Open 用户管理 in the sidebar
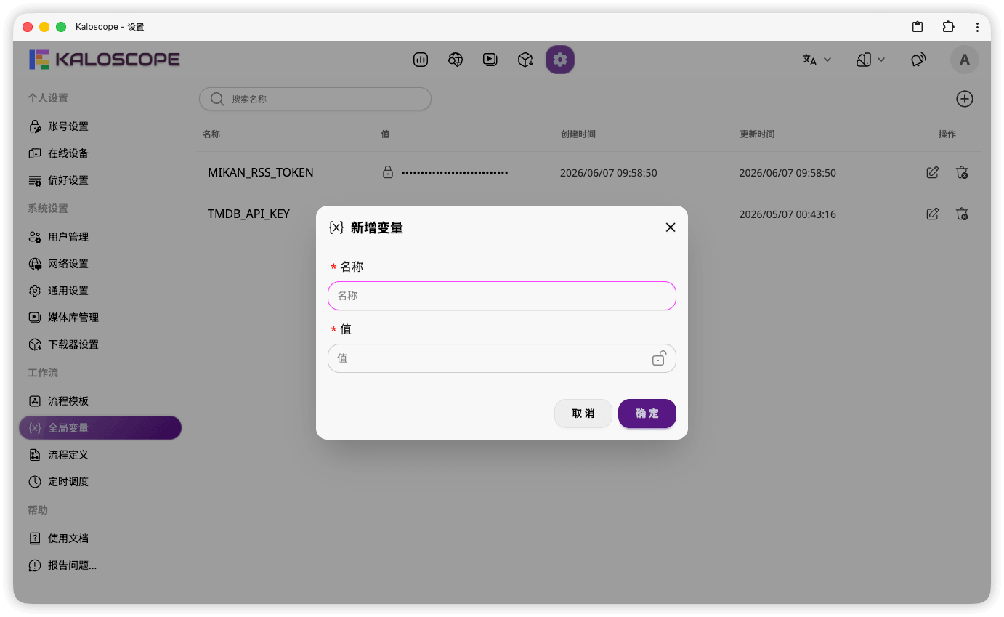1004x617 pixels. (x=100, y=237)
